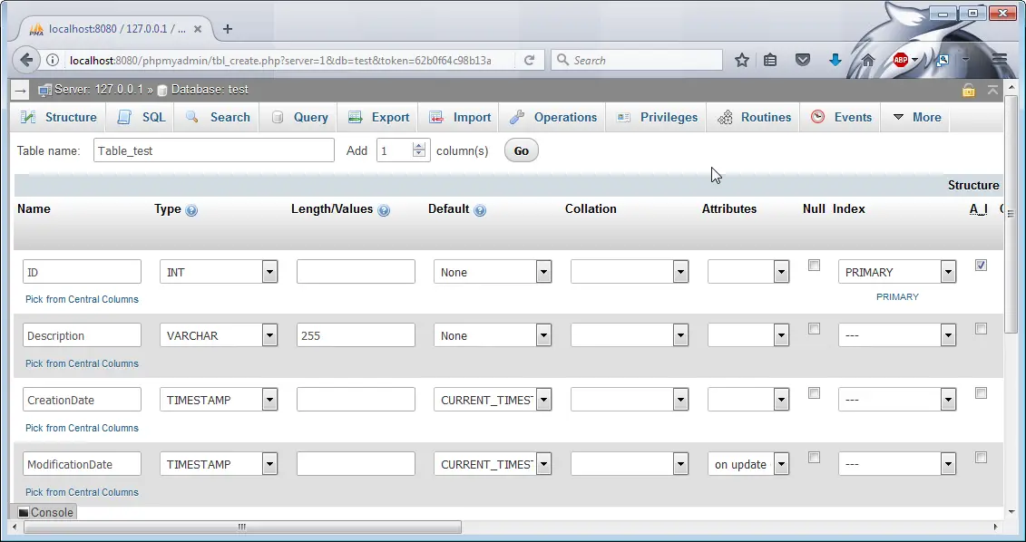Click the collapse header arrow icon at top right
Image resolution: width=1026 pixels, height=542 pixels.
[x=992, y=91]
